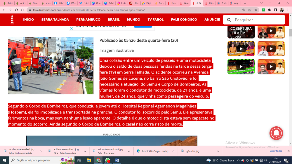Open Windows notification center icon
The image size is (292, 164).
coord(286,160)
